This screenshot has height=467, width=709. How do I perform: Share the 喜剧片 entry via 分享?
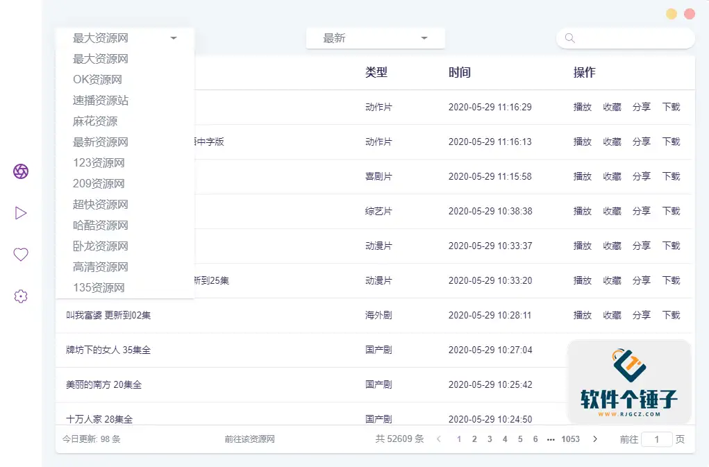point(641,176)
